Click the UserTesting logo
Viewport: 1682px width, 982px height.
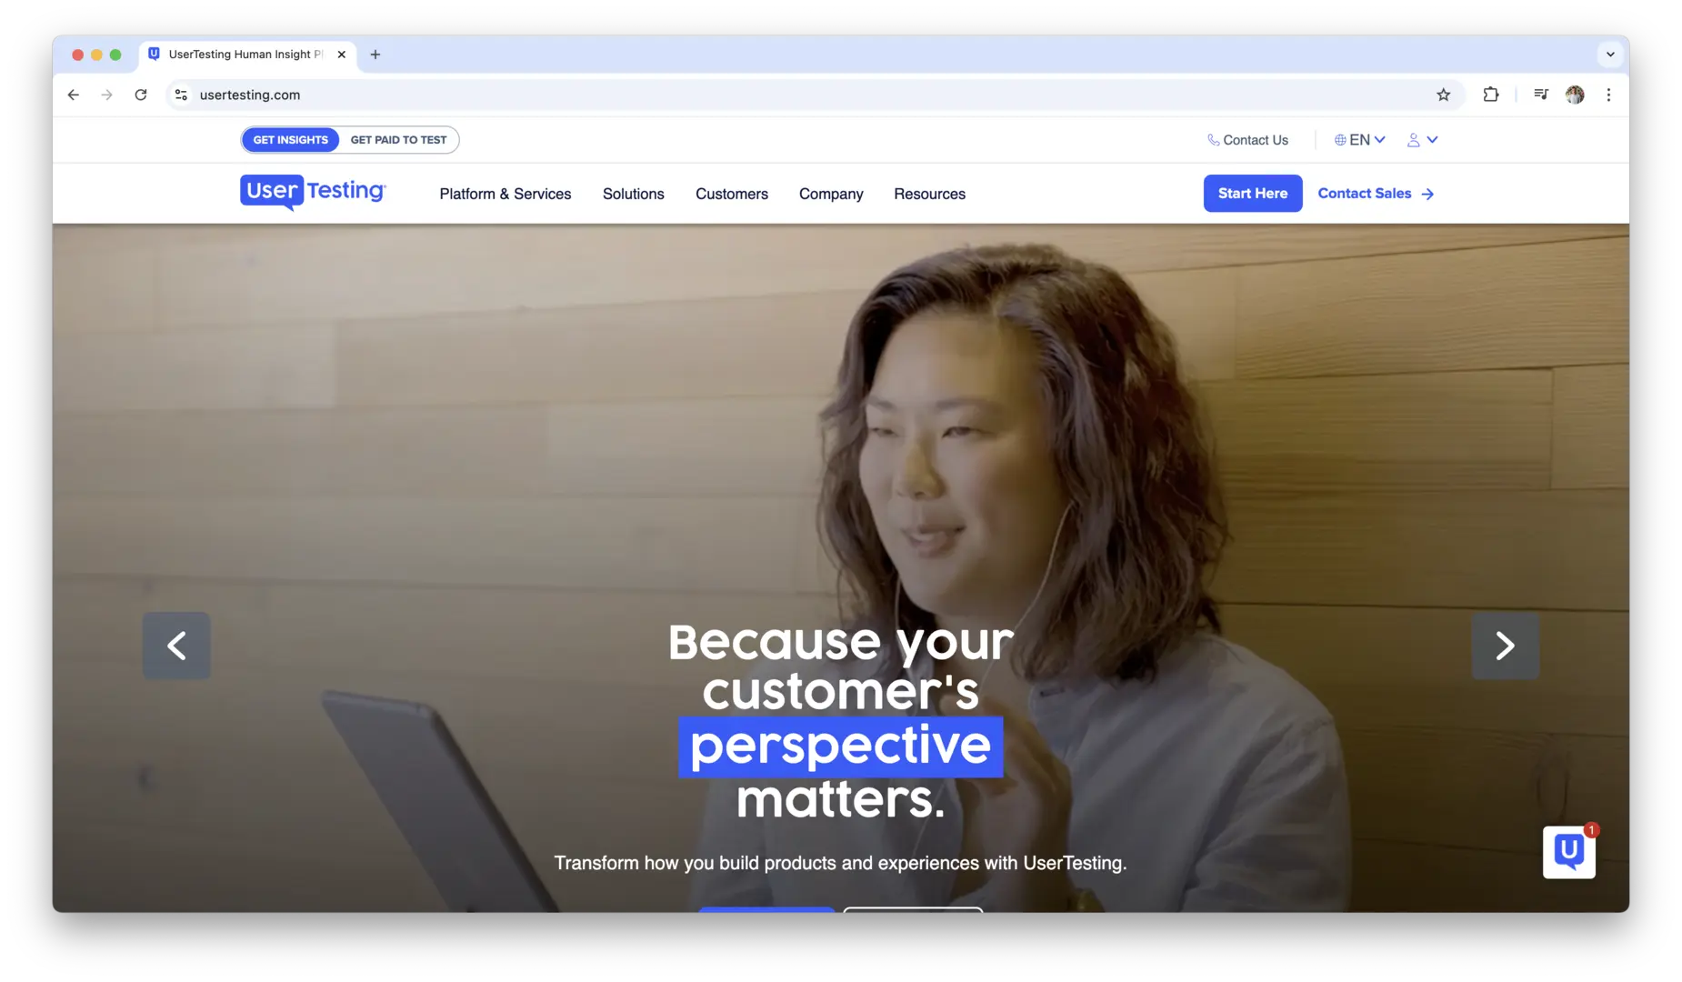[x=313, y=192]
